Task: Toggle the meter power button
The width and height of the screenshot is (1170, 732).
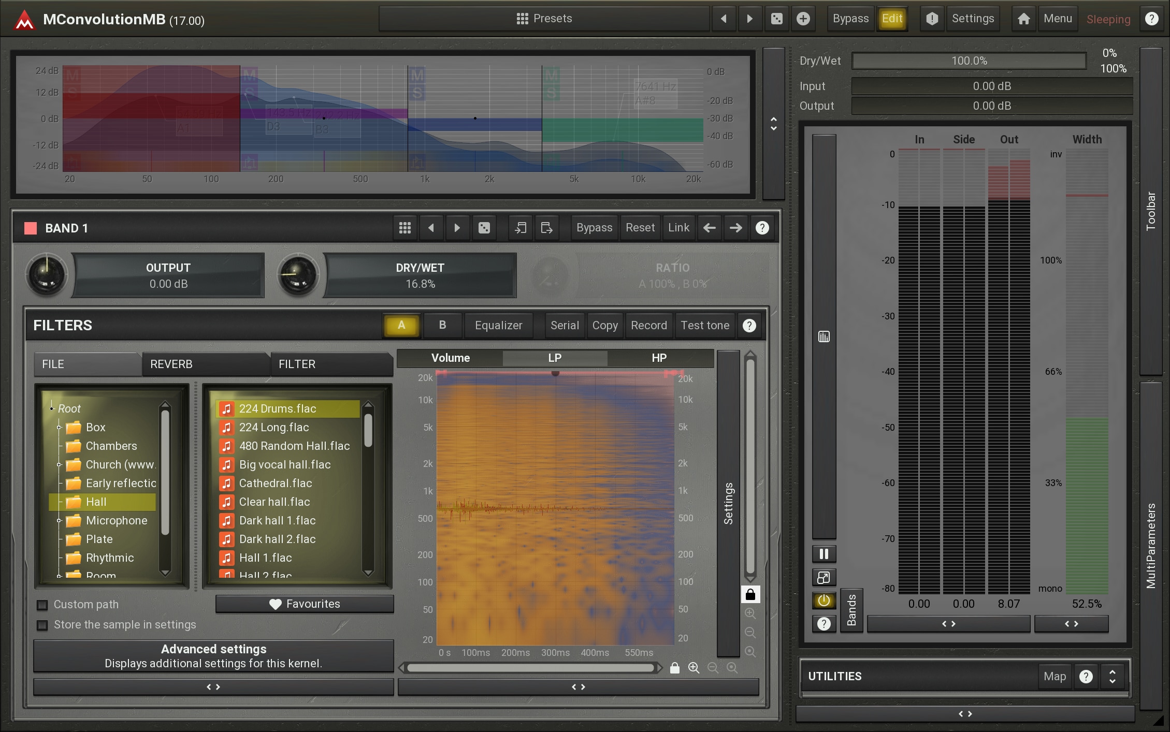Action: (824, 601)
